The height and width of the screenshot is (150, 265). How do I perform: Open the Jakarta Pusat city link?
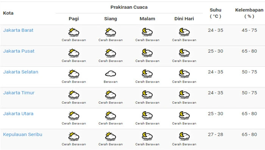(19, 51)
